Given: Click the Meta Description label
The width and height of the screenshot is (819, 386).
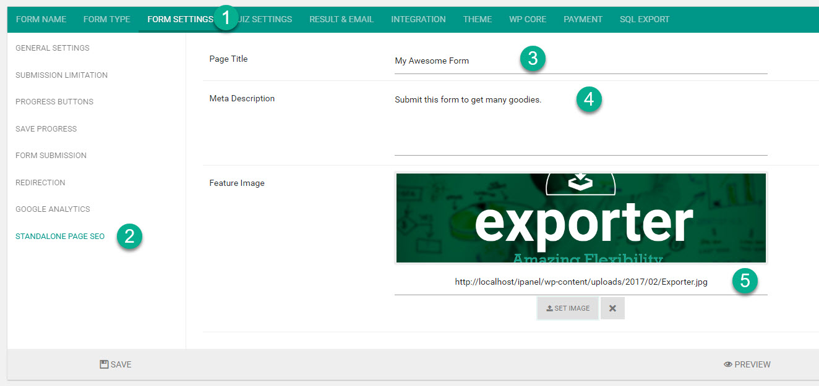Looking at the screenshot, I should coord(242,99).
